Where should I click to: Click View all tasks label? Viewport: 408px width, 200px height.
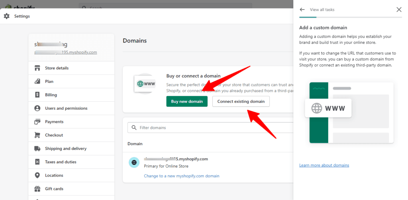pos(322,10)
